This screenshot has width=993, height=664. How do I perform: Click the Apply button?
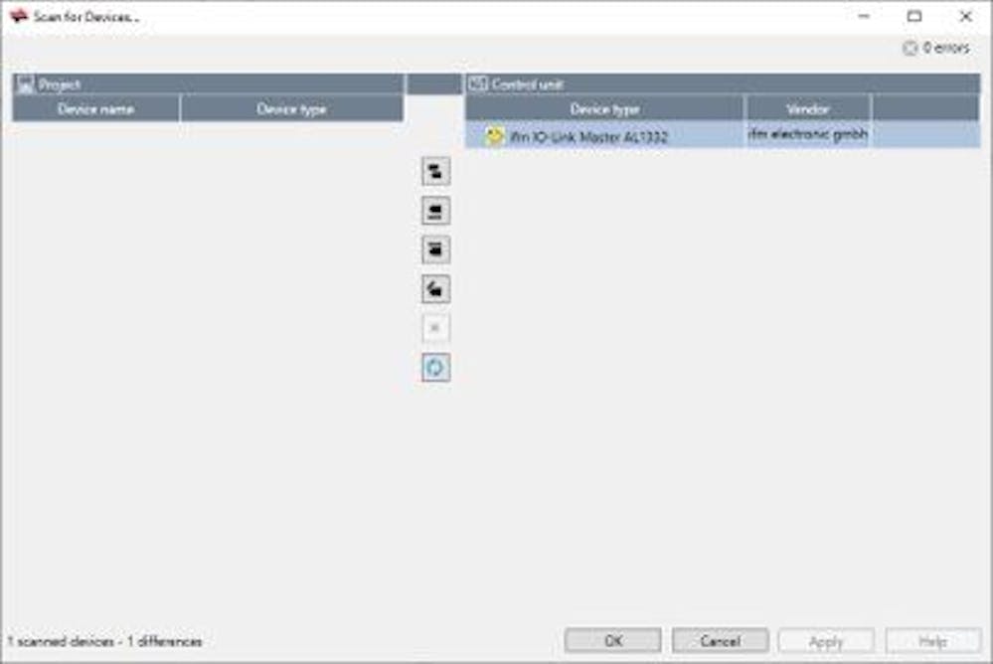pyautogui.click(x=826, y=641)
